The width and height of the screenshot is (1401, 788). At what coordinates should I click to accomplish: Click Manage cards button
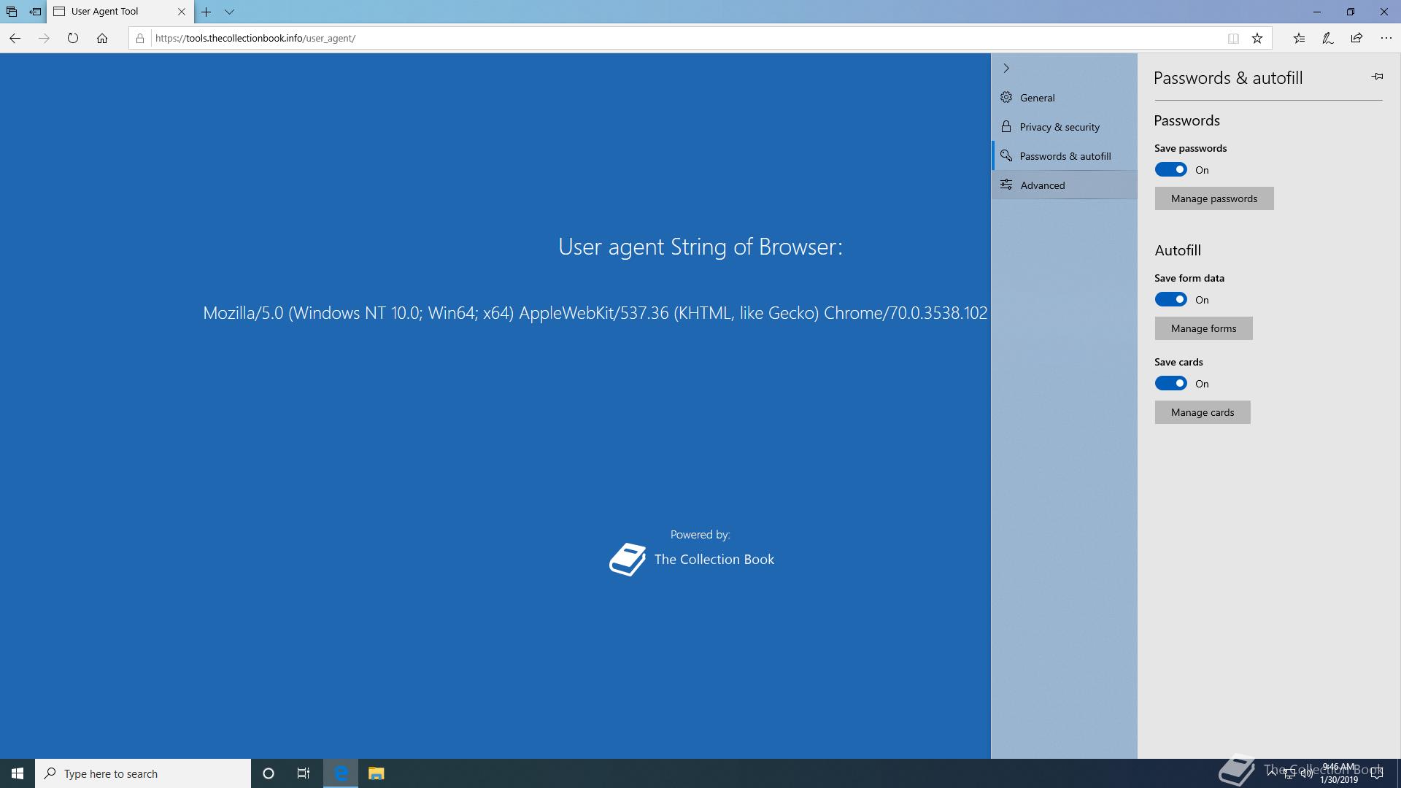coord(1203,412)
